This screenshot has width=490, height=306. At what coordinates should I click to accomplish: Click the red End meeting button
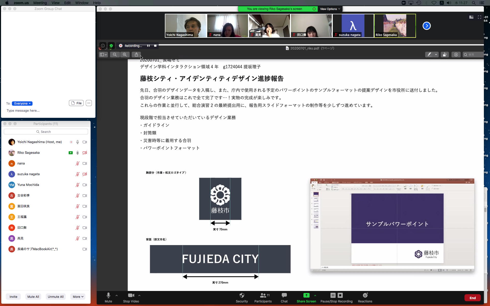pos(472,298)
